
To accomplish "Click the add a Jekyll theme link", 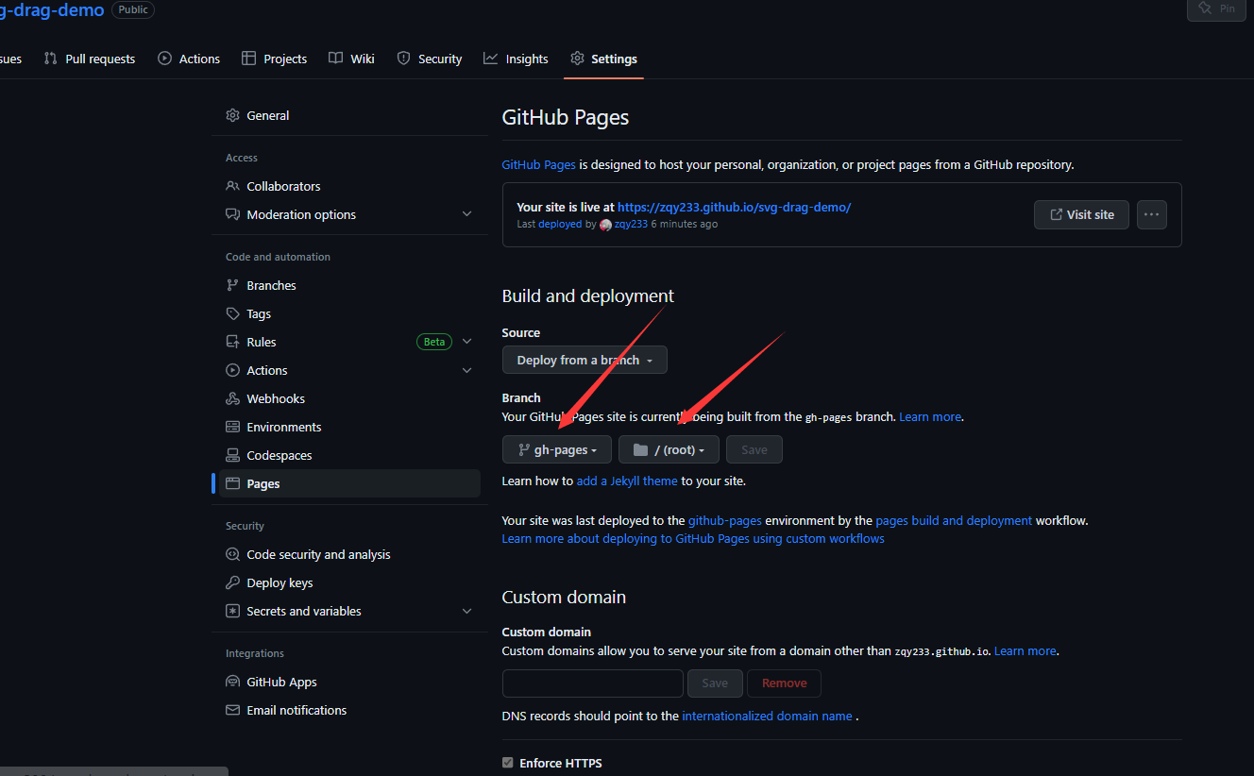I will click(x=627, y=481).
